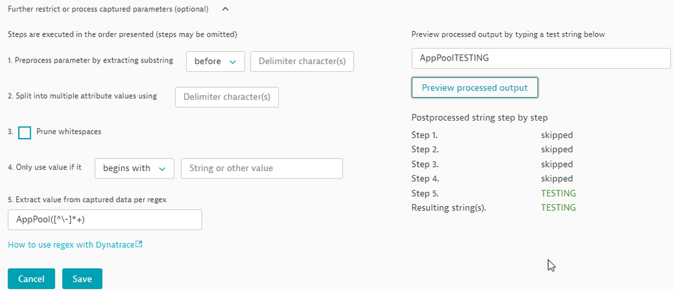
Task: Click the test string field with AppPoolTESTING
Action: click(x=541, y=58)
